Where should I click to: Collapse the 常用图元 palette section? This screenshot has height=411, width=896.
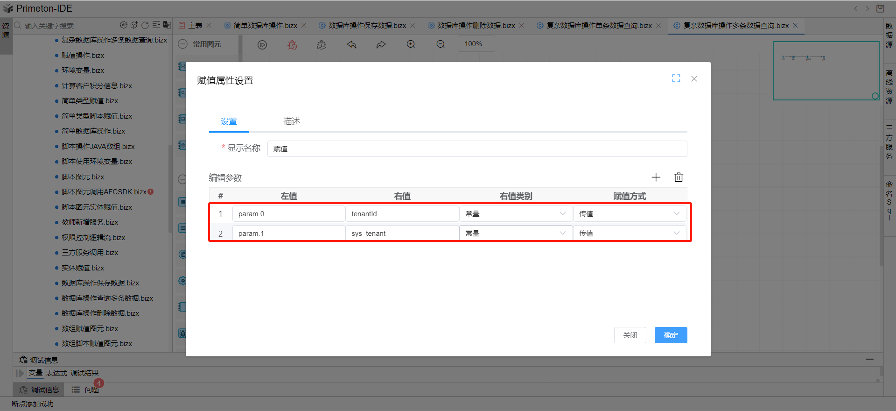click(x=183, y=44)
